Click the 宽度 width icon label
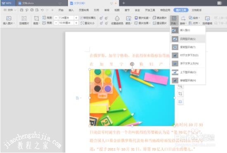This screenshot has height=153, width=227. pos(47,23)
